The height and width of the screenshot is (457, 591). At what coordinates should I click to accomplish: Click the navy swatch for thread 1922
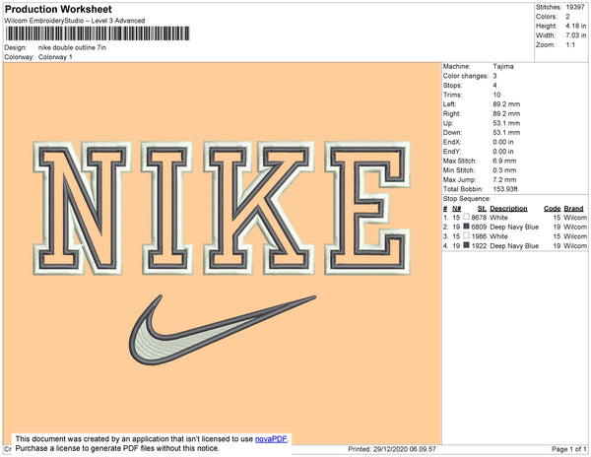466,245
